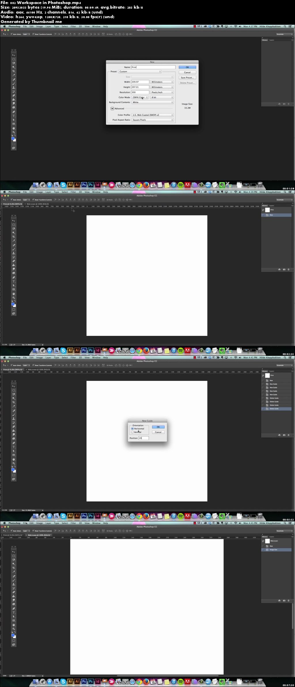Viewport: 295px width, 687px height.
Task: Open the Color Mode CMYK Color dropdown
Action: tap(140, 98)
